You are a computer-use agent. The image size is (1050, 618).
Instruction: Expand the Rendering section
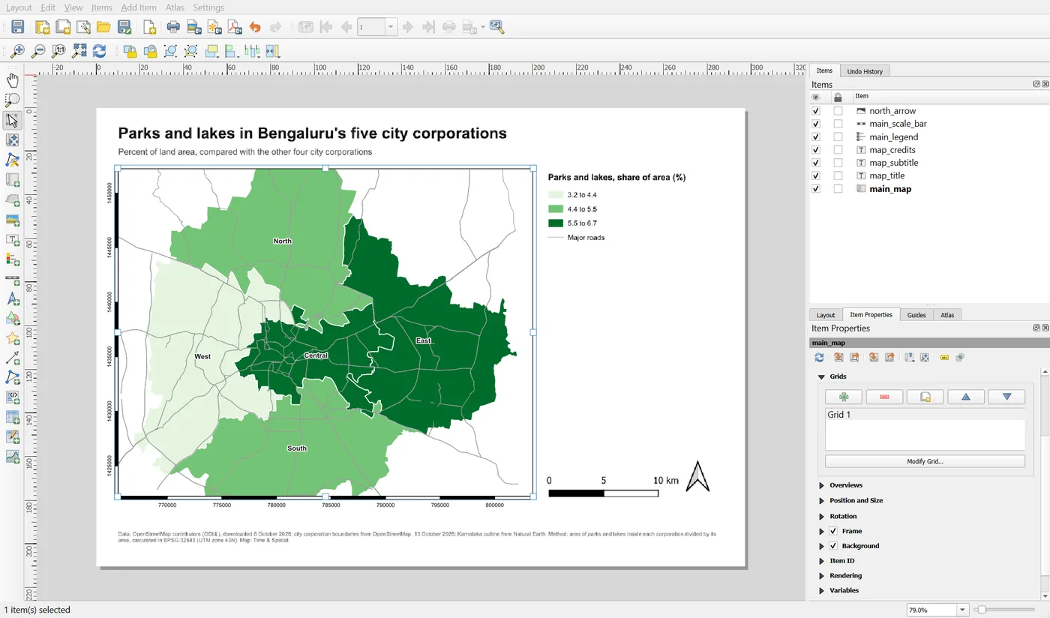(x=821, y=576)
